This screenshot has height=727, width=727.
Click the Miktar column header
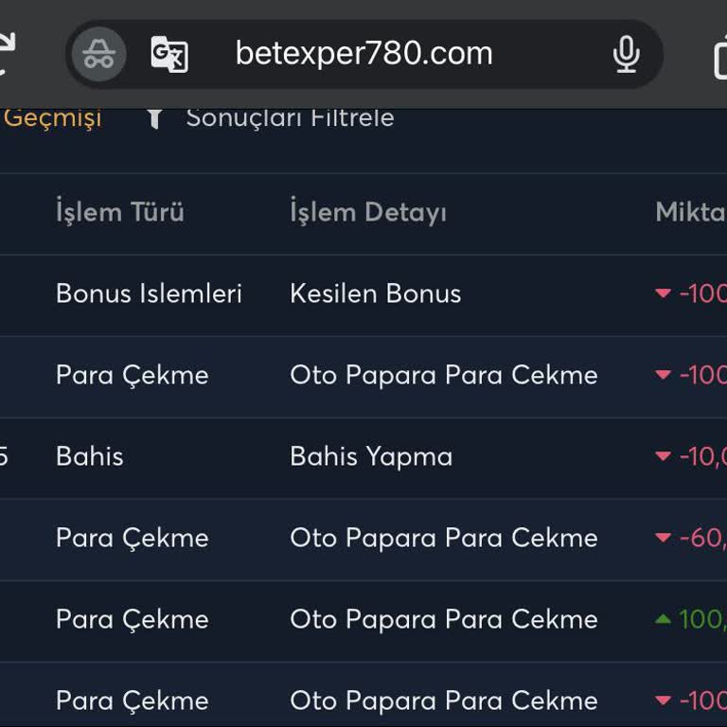tap(690, 212)
